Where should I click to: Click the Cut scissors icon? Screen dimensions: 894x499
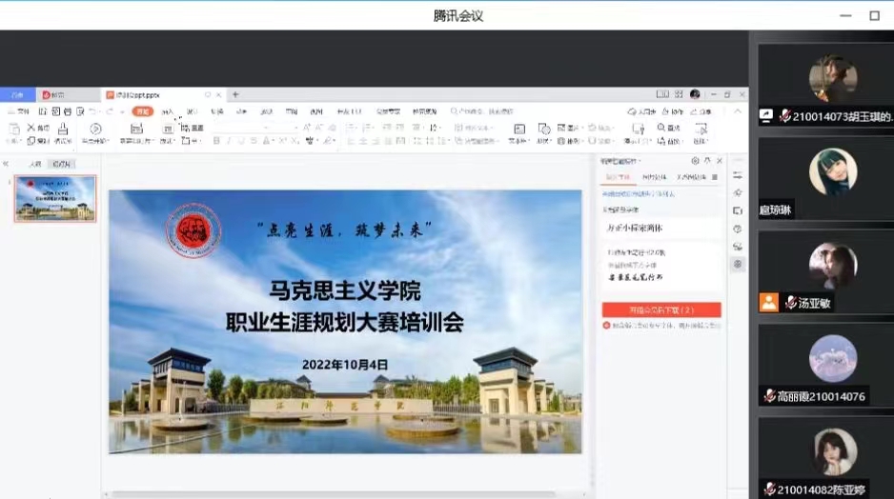coord(31,128)
